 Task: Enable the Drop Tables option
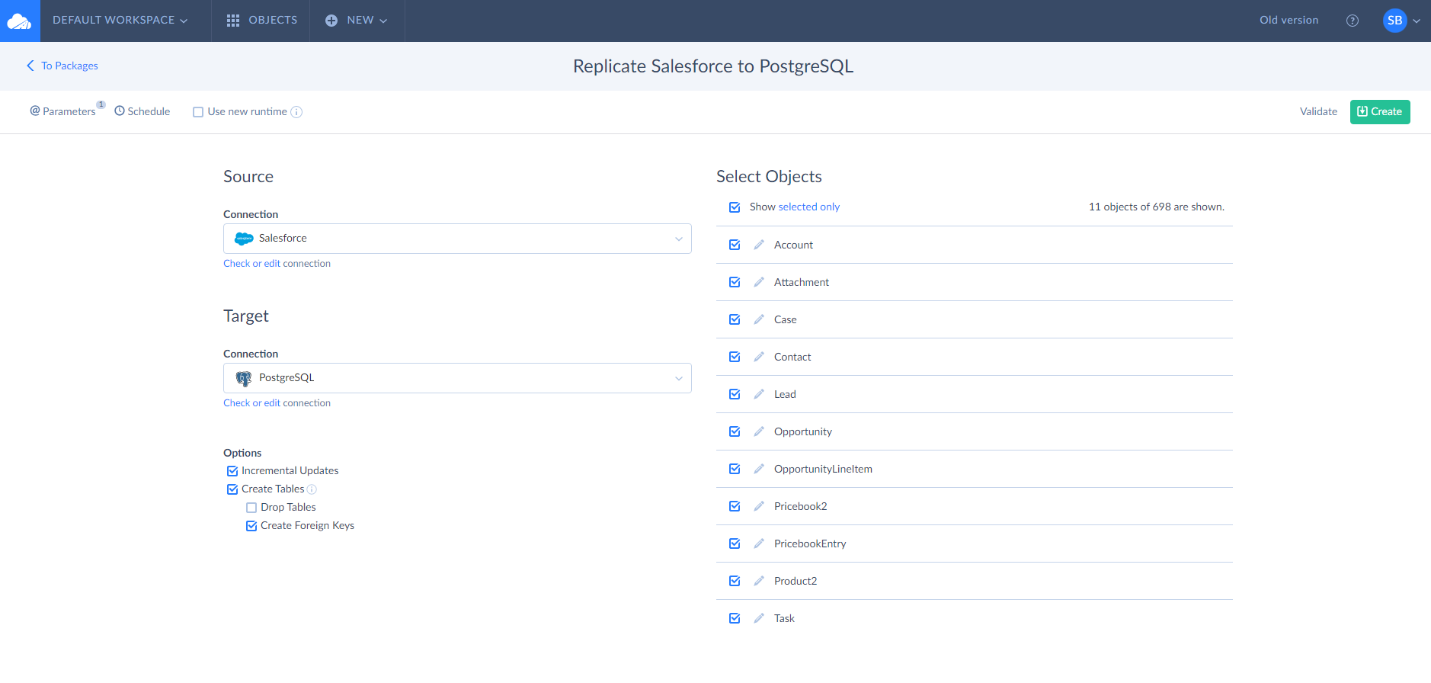tap(251, 508)
